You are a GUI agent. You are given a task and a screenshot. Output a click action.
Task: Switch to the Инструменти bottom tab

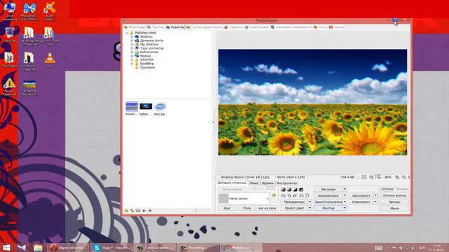coord(287,183)
